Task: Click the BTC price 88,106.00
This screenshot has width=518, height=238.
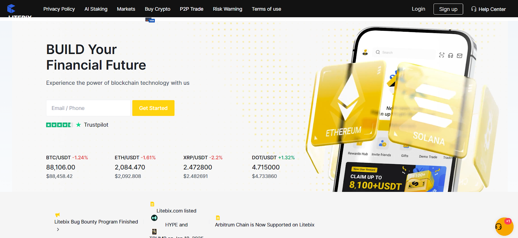Action: pos(61,167)
